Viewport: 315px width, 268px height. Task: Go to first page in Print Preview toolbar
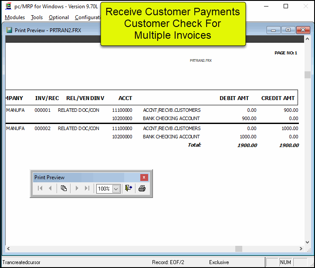(40, 188)
